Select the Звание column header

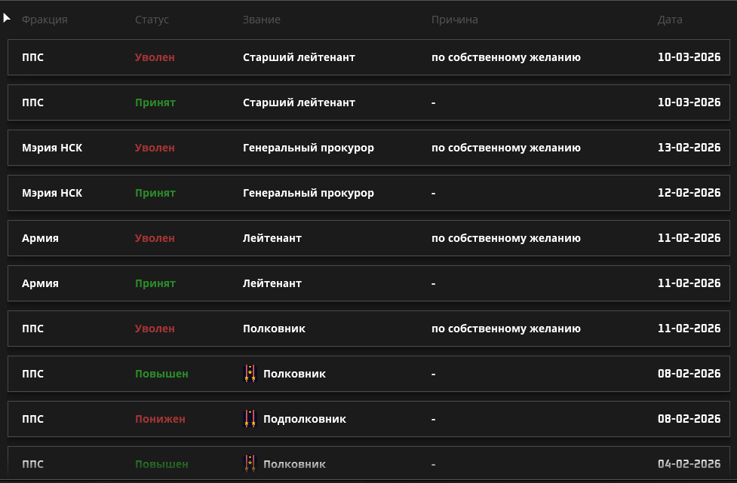pyautogui.click(x=261, y=20)
